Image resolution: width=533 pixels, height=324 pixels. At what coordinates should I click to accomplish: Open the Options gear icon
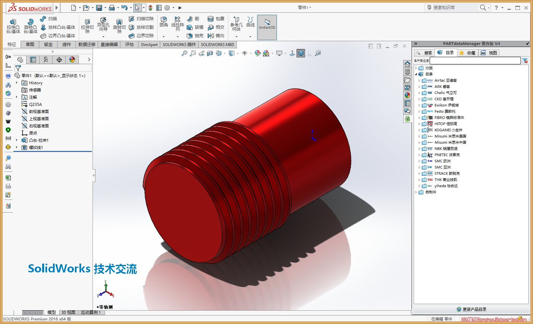tap(167, 8)
